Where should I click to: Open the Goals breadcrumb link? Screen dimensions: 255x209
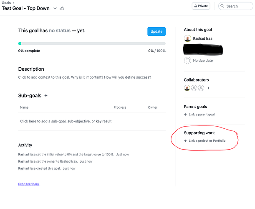6,3
